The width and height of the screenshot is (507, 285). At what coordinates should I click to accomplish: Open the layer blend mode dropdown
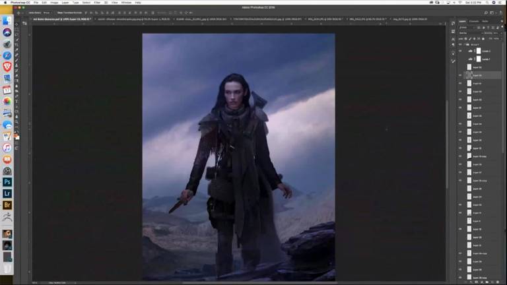click(x=471, y=33)
